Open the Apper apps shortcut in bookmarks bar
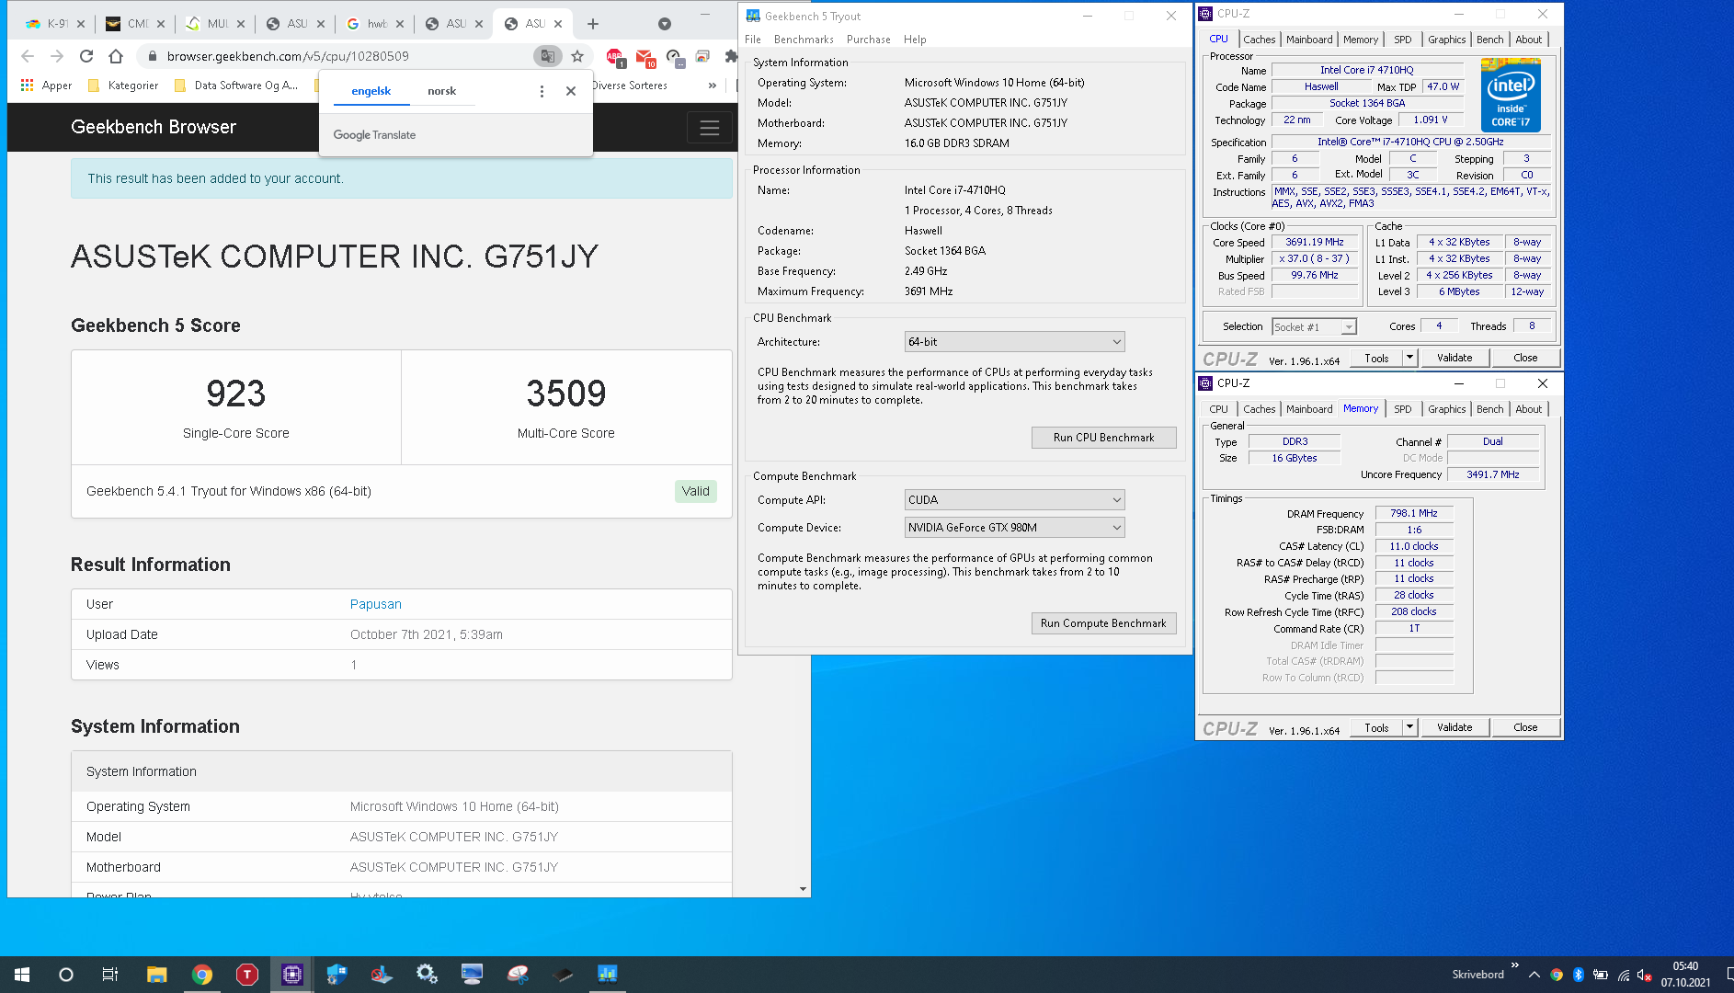1734x993 pixels. pyautogui.click(x=46, y=86)
